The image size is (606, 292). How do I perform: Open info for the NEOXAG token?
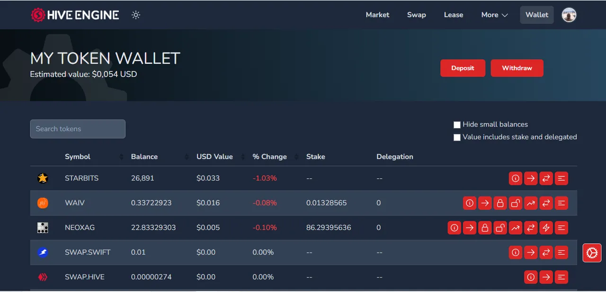click(454, 228)
